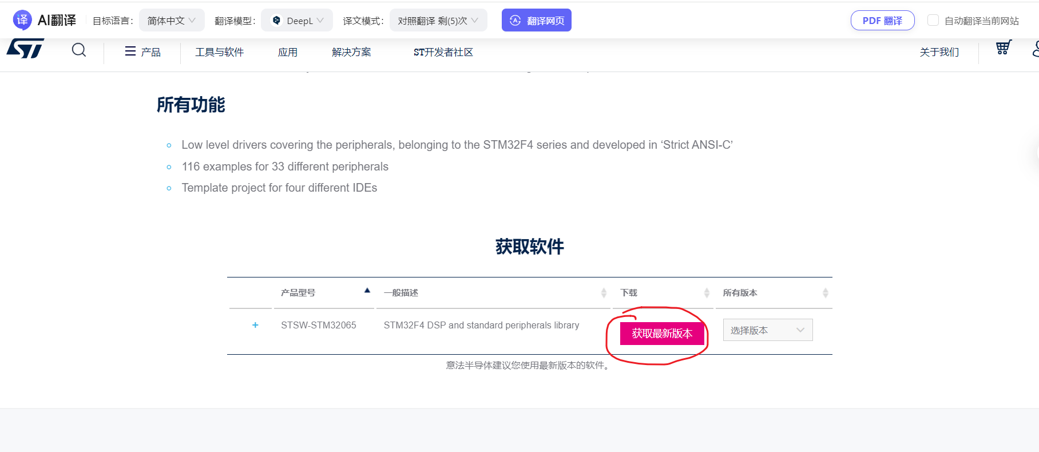This screenshot has height=452, width=1039.
Task: Open the 翻译模型 DeepL dropdown
Action: click(x=297, y=21)
